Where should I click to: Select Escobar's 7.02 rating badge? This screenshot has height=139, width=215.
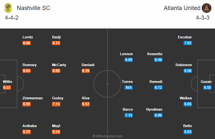188,43
